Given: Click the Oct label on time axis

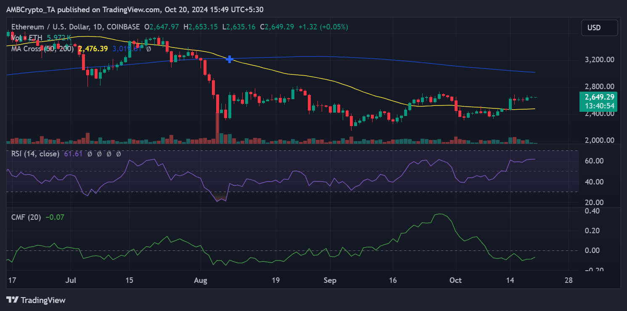Looking at the screenshot, I should (x=455, y=280).
